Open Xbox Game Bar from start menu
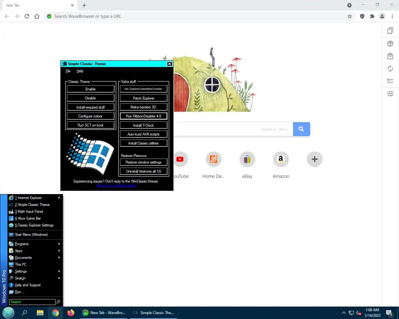Image resolution: width=399 pixels, height=319 pixels. click(35, 218)
